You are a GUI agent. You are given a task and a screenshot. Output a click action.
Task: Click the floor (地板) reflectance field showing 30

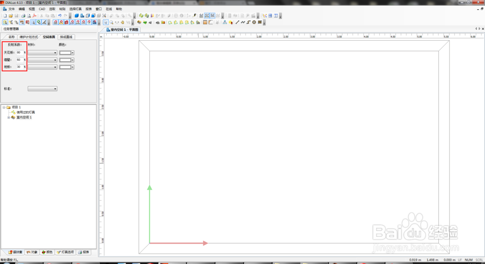click(20, 67)
